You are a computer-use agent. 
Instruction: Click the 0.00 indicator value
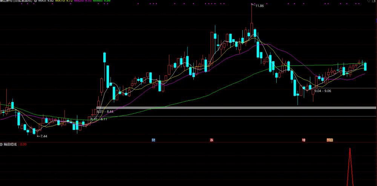tap(23, 144)
